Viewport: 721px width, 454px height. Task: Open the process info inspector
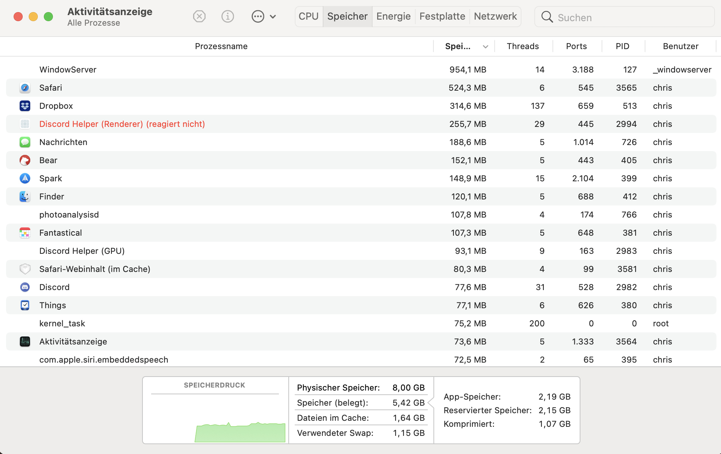tap(227, 16)
